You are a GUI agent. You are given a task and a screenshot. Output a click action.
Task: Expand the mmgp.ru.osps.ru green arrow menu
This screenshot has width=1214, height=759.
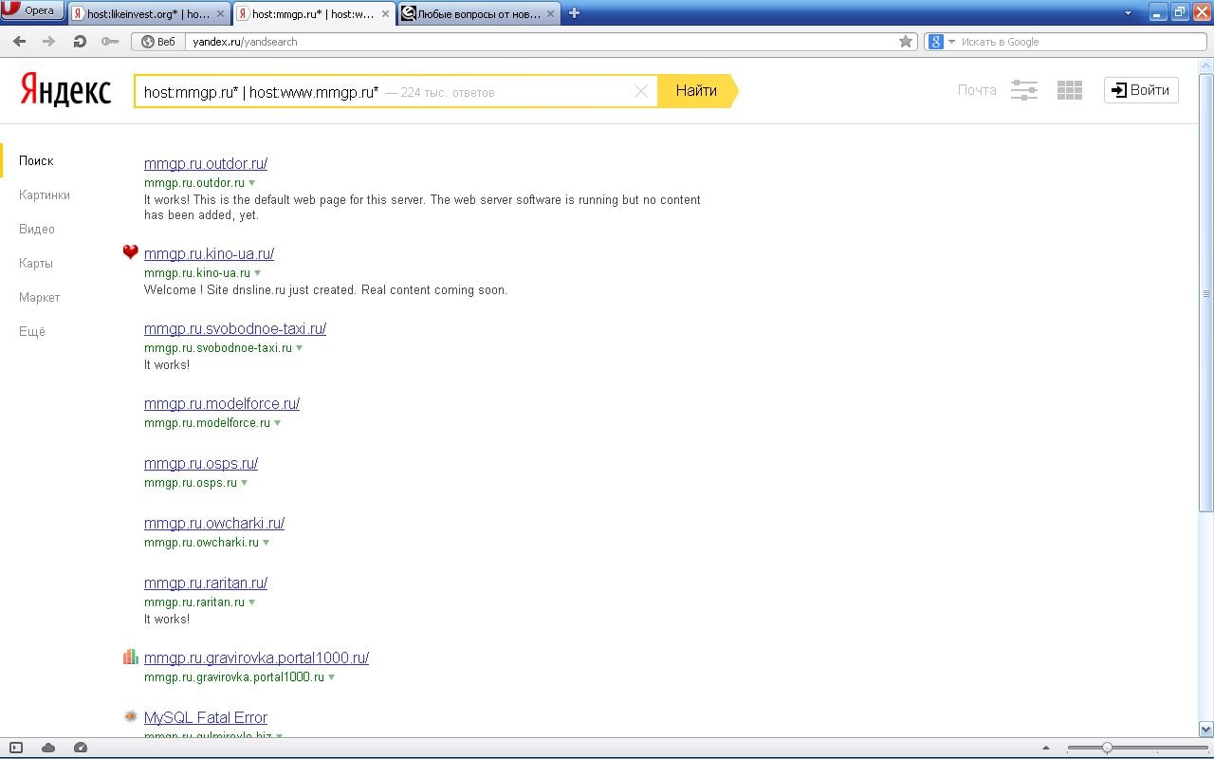245,483
